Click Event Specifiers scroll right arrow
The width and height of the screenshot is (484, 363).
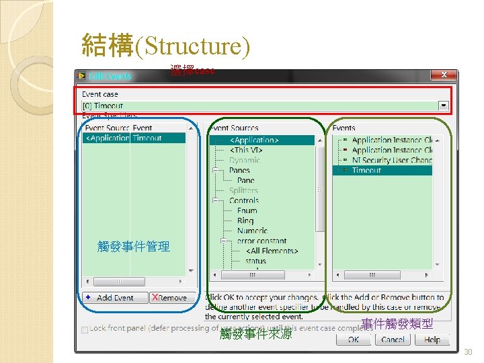(x=181, y=282)
